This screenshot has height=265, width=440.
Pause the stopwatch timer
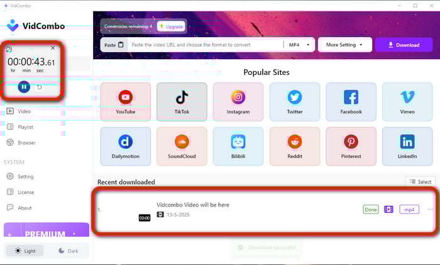(x=24, y=87)
